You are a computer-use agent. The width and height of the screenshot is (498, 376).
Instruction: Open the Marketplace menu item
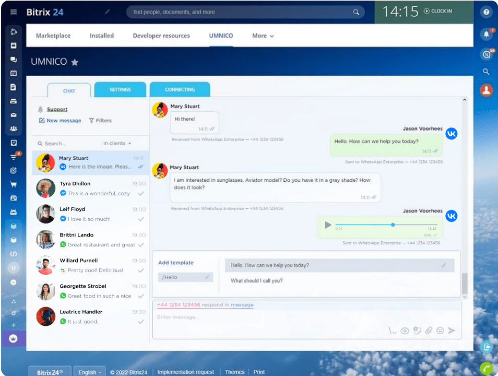(x=53, y=36)
